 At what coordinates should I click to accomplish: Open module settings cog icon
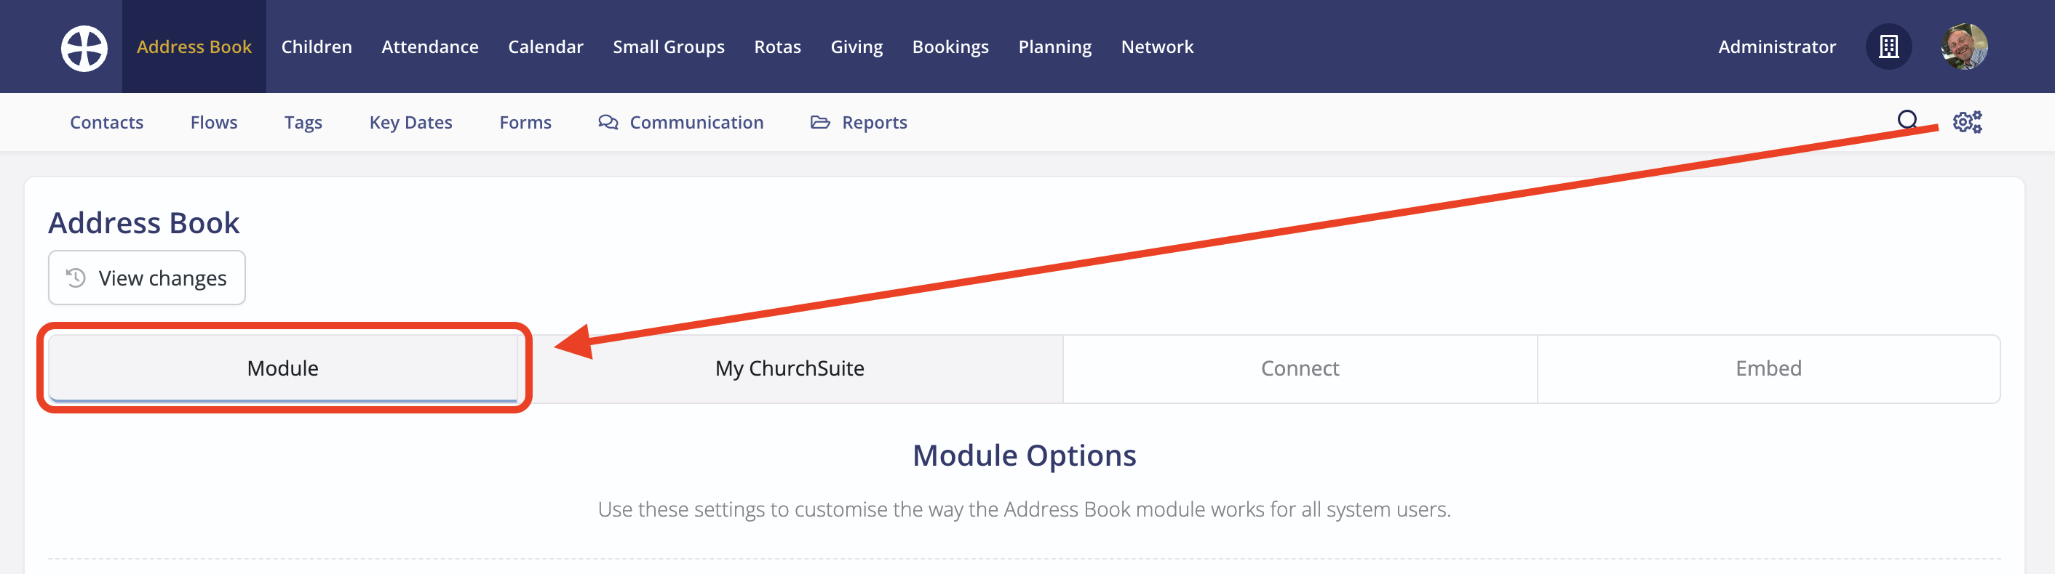[1967, 122]
